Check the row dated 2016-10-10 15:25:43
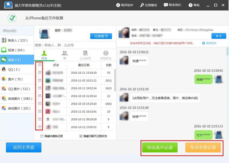 tap(40, 103)
